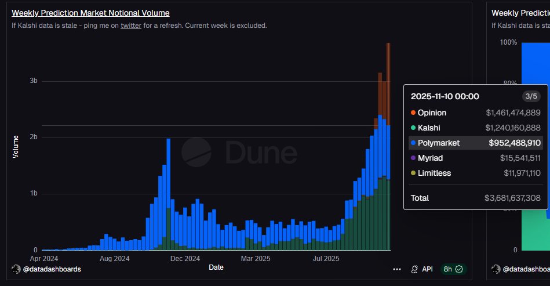Click the green verified check icon
The height and width of the screenshot is (286, 550).
tap(459, 269)
